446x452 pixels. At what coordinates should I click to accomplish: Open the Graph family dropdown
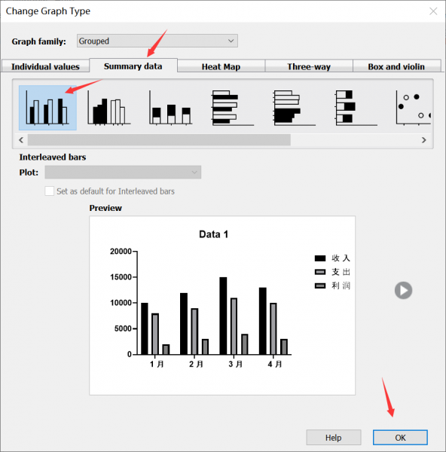(x=157, y=41)
